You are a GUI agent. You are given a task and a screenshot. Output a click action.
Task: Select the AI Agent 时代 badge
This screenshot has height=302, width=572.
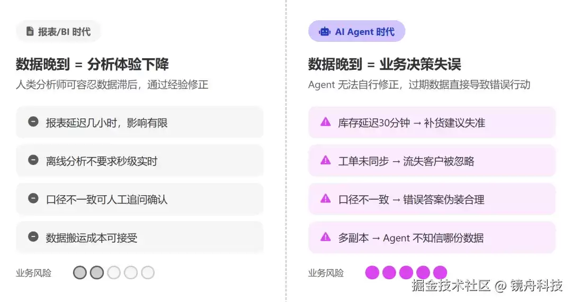(x=357, y=31)
